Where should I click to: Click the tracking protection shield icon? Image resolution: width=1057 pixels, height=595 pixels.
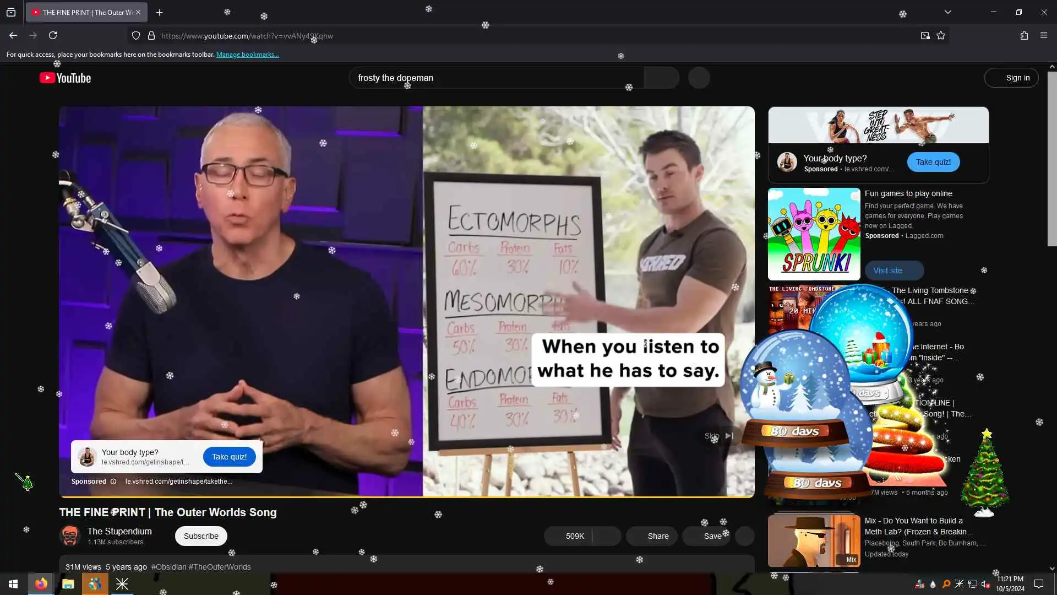136,36
